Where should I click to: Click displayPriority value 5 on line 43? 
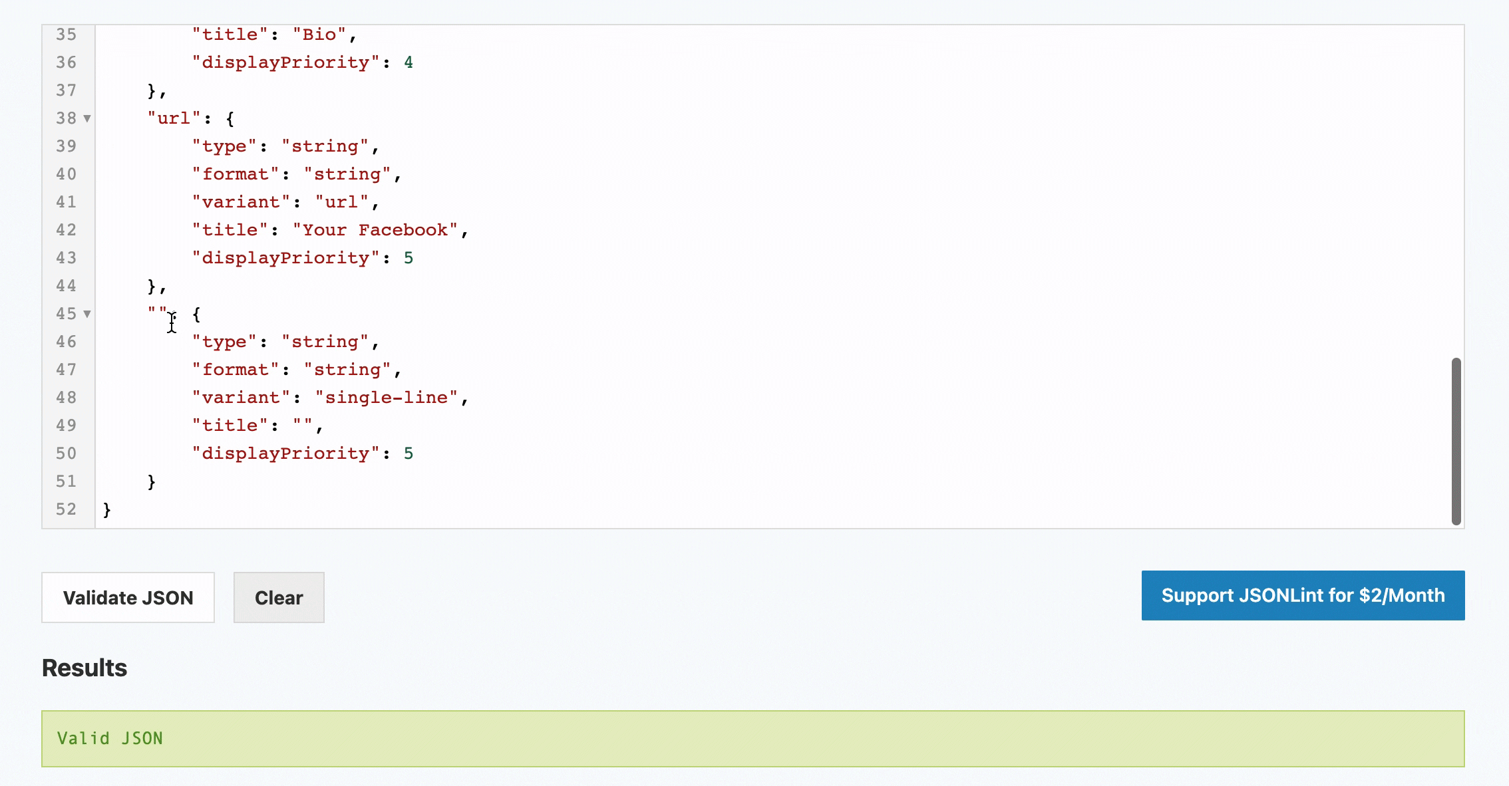point(409,258)
